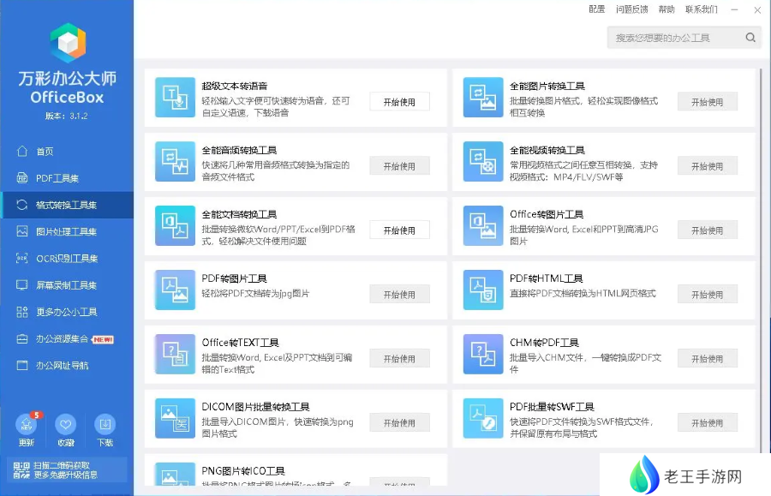Click the DICOM图片批量转换工具 icon

pos(175,419)
